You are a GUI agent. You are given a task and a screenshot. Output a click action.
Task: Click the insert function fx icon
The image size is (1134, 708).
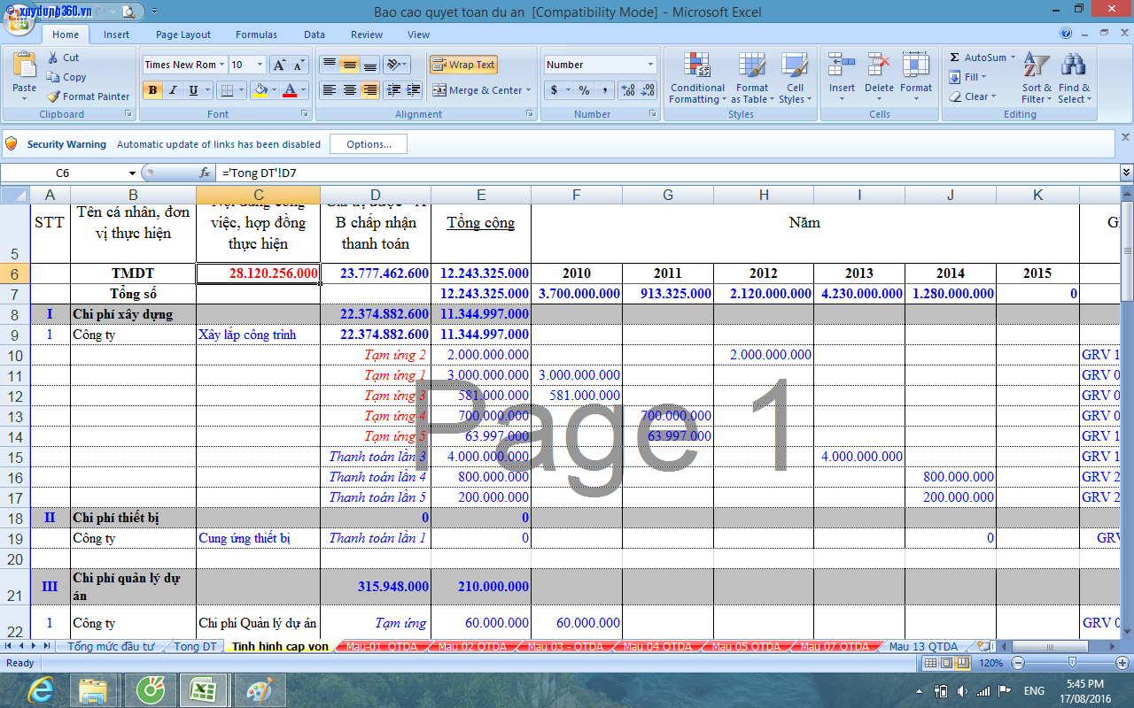(205, 173)
